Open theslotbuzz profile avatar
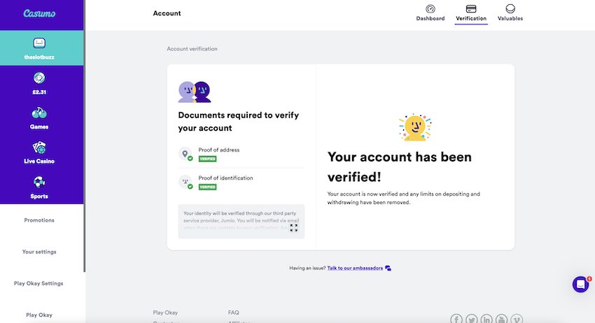 click(39, 43)
